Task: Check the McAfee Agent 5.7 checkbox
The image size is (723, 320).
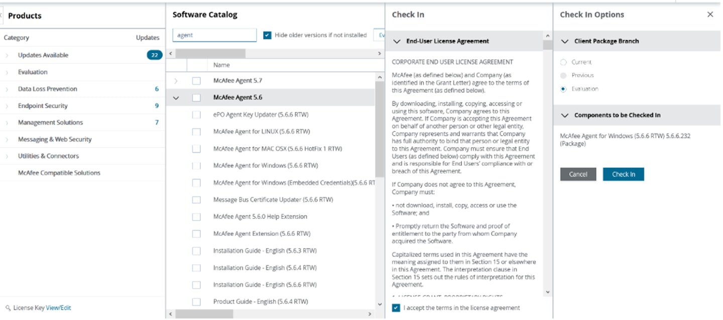Action: tap(196, 81)
